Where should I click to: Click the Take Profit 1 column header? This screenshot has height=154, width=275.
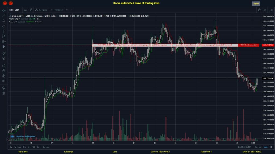point(206,152)
